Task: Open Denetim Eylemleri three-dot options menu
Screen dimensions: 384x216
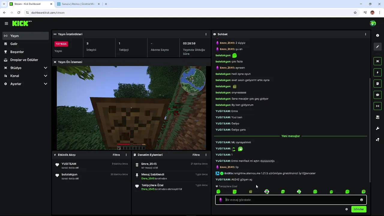Action: tap(206, 155)
